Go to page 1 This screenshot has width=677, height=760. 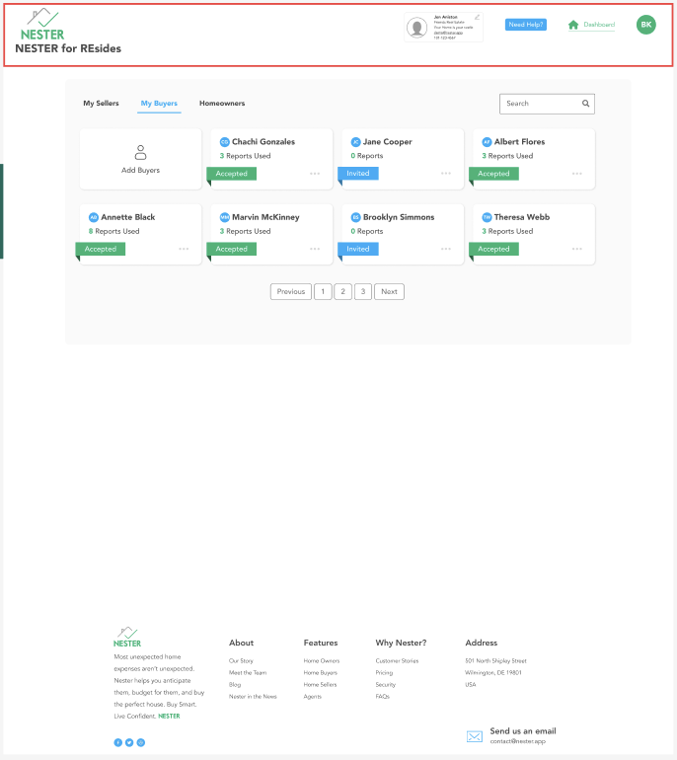(323, 292)
